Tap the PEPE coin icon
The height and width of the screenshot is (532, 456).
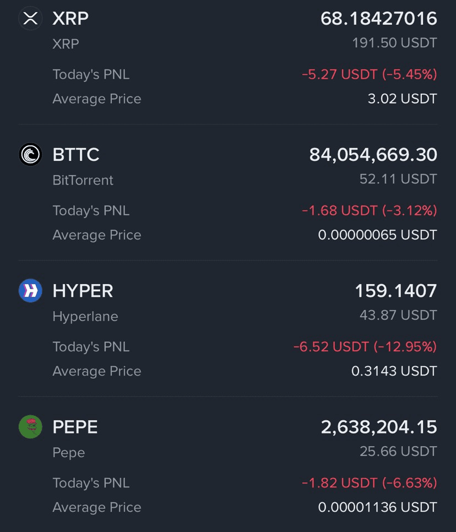(x=30, y=427)
